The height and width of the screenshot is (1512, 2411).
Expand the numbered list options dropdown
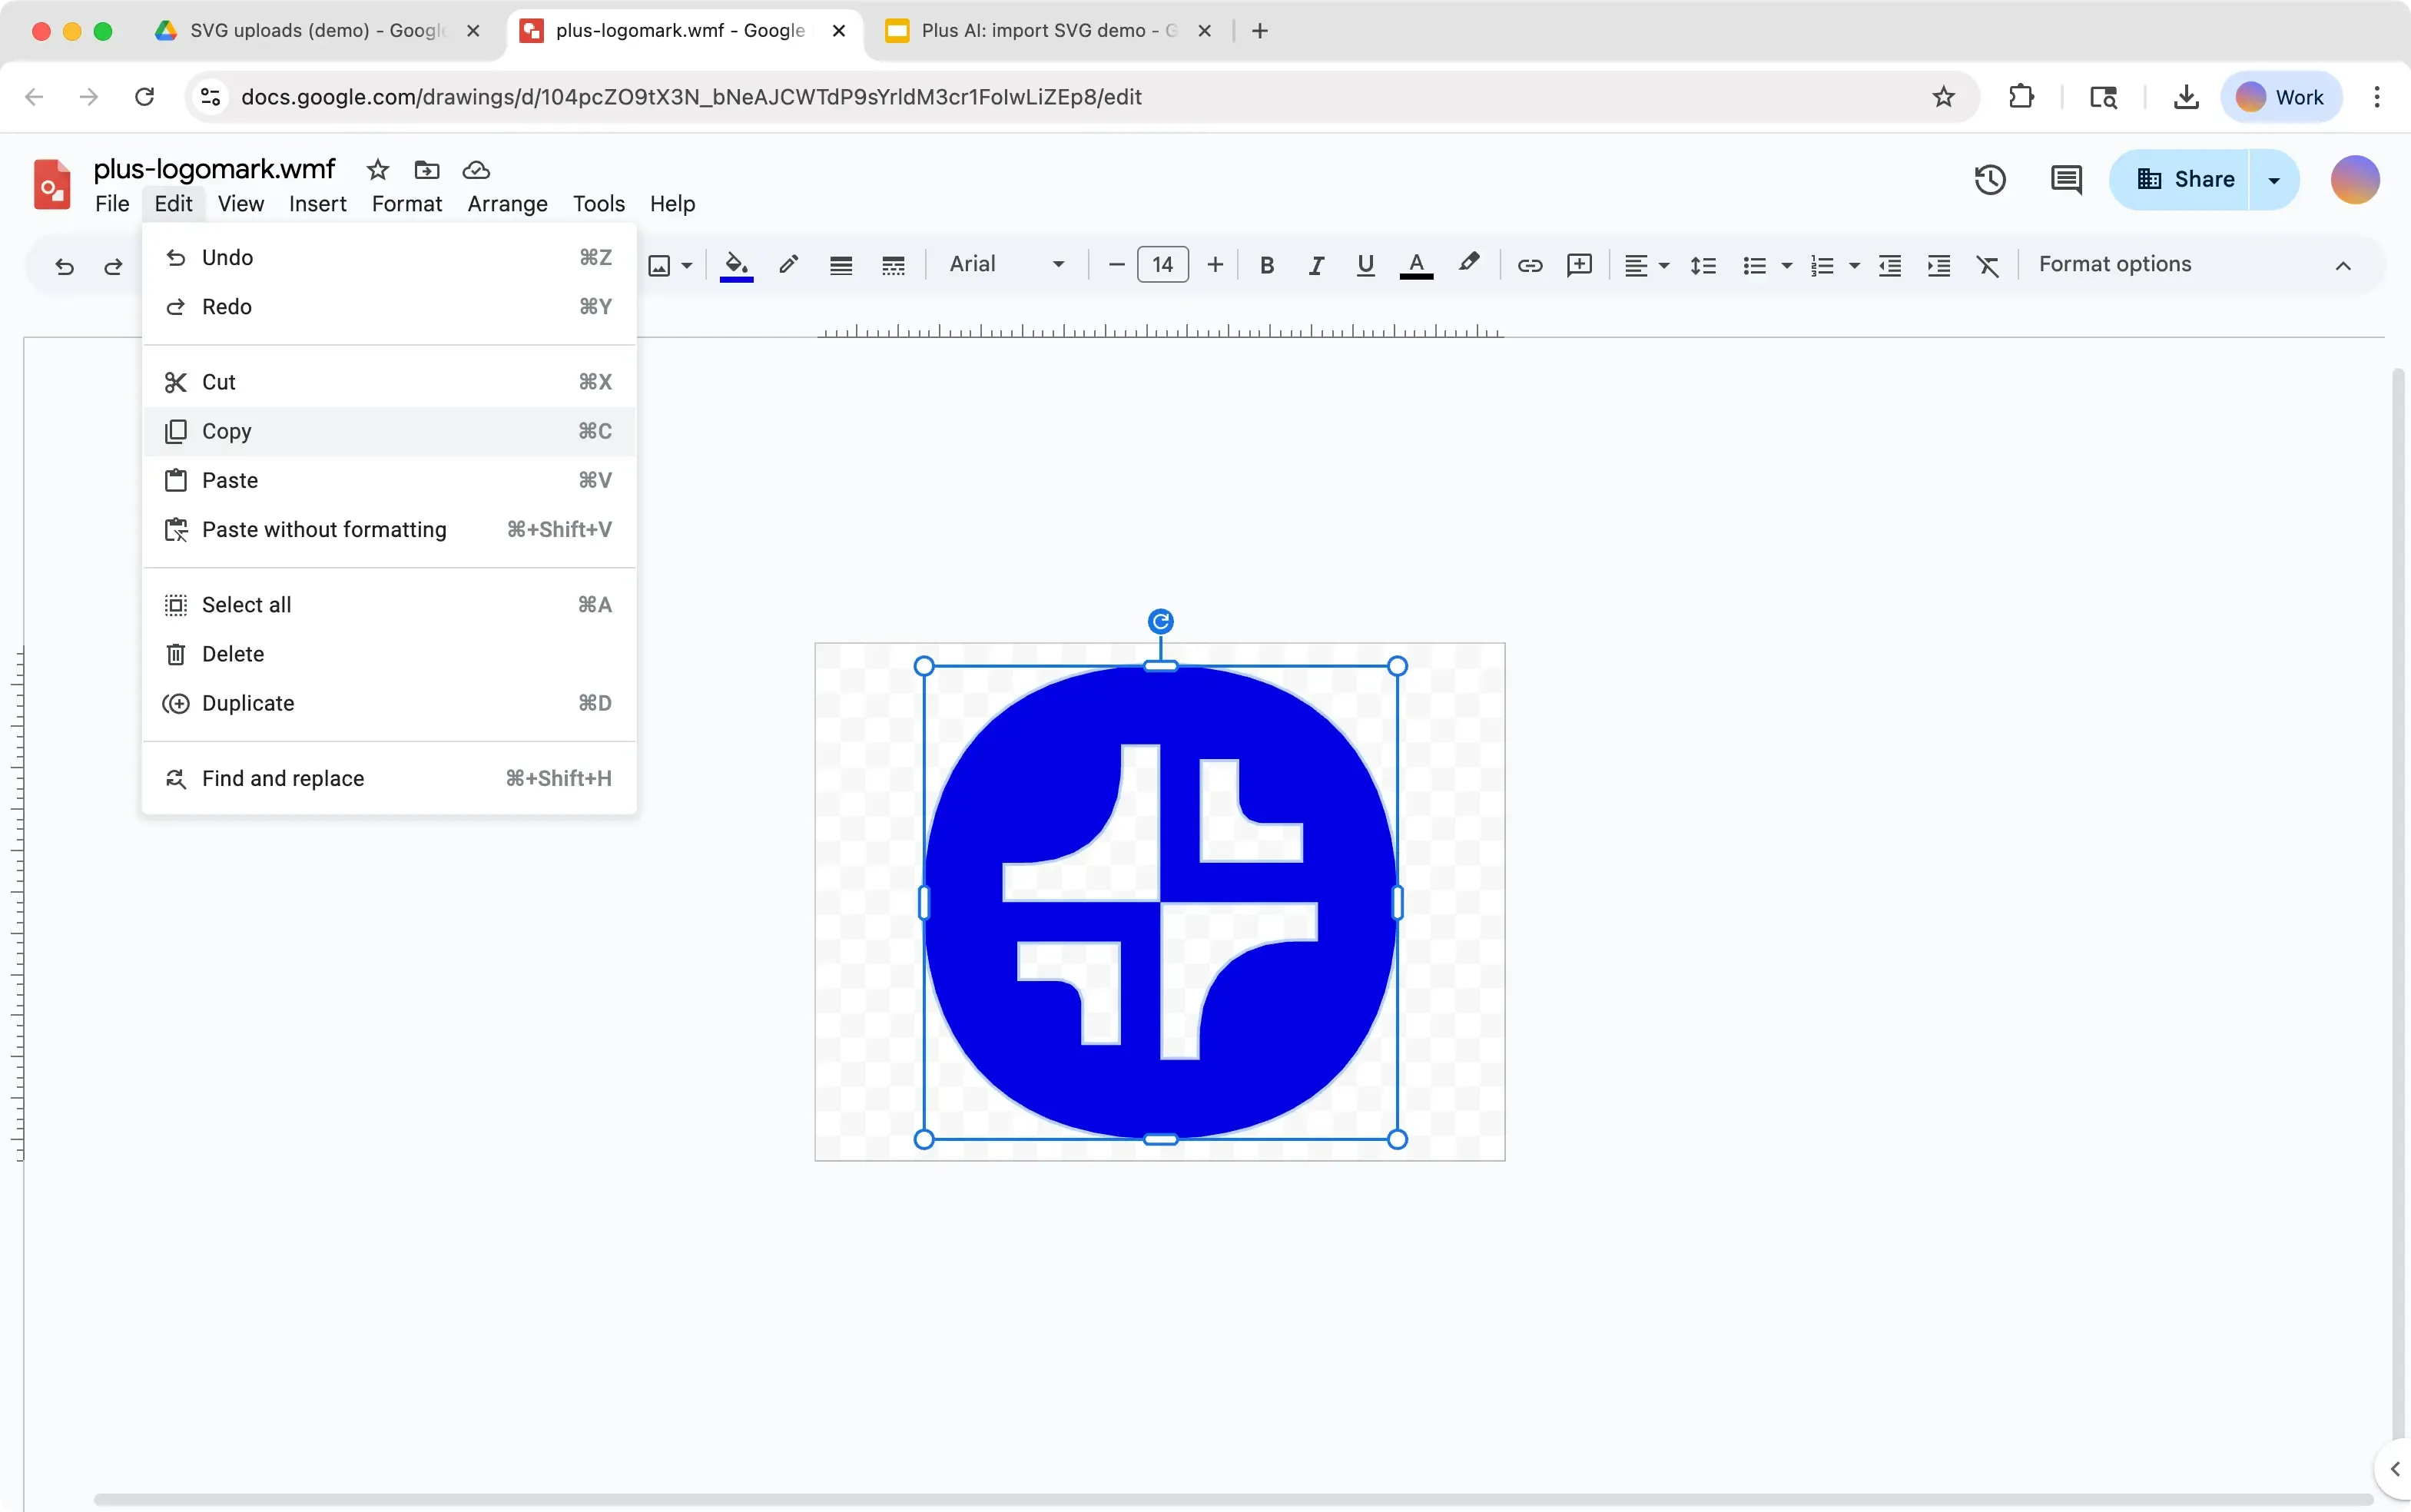pyautogui.click(x=1856, y=266)
